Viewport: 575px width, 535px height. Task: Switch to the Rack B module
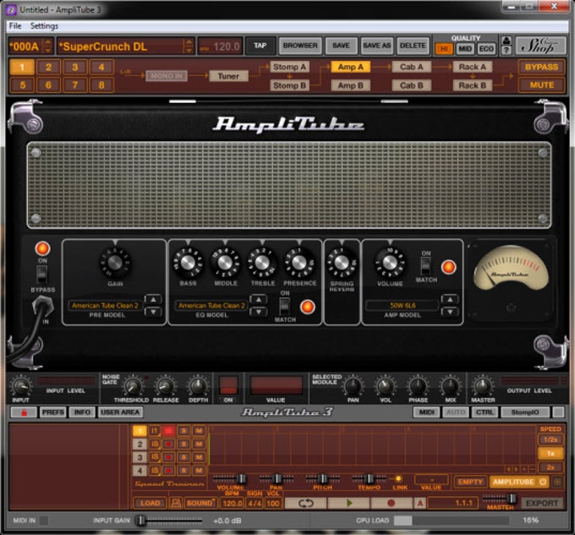[473, 85]
